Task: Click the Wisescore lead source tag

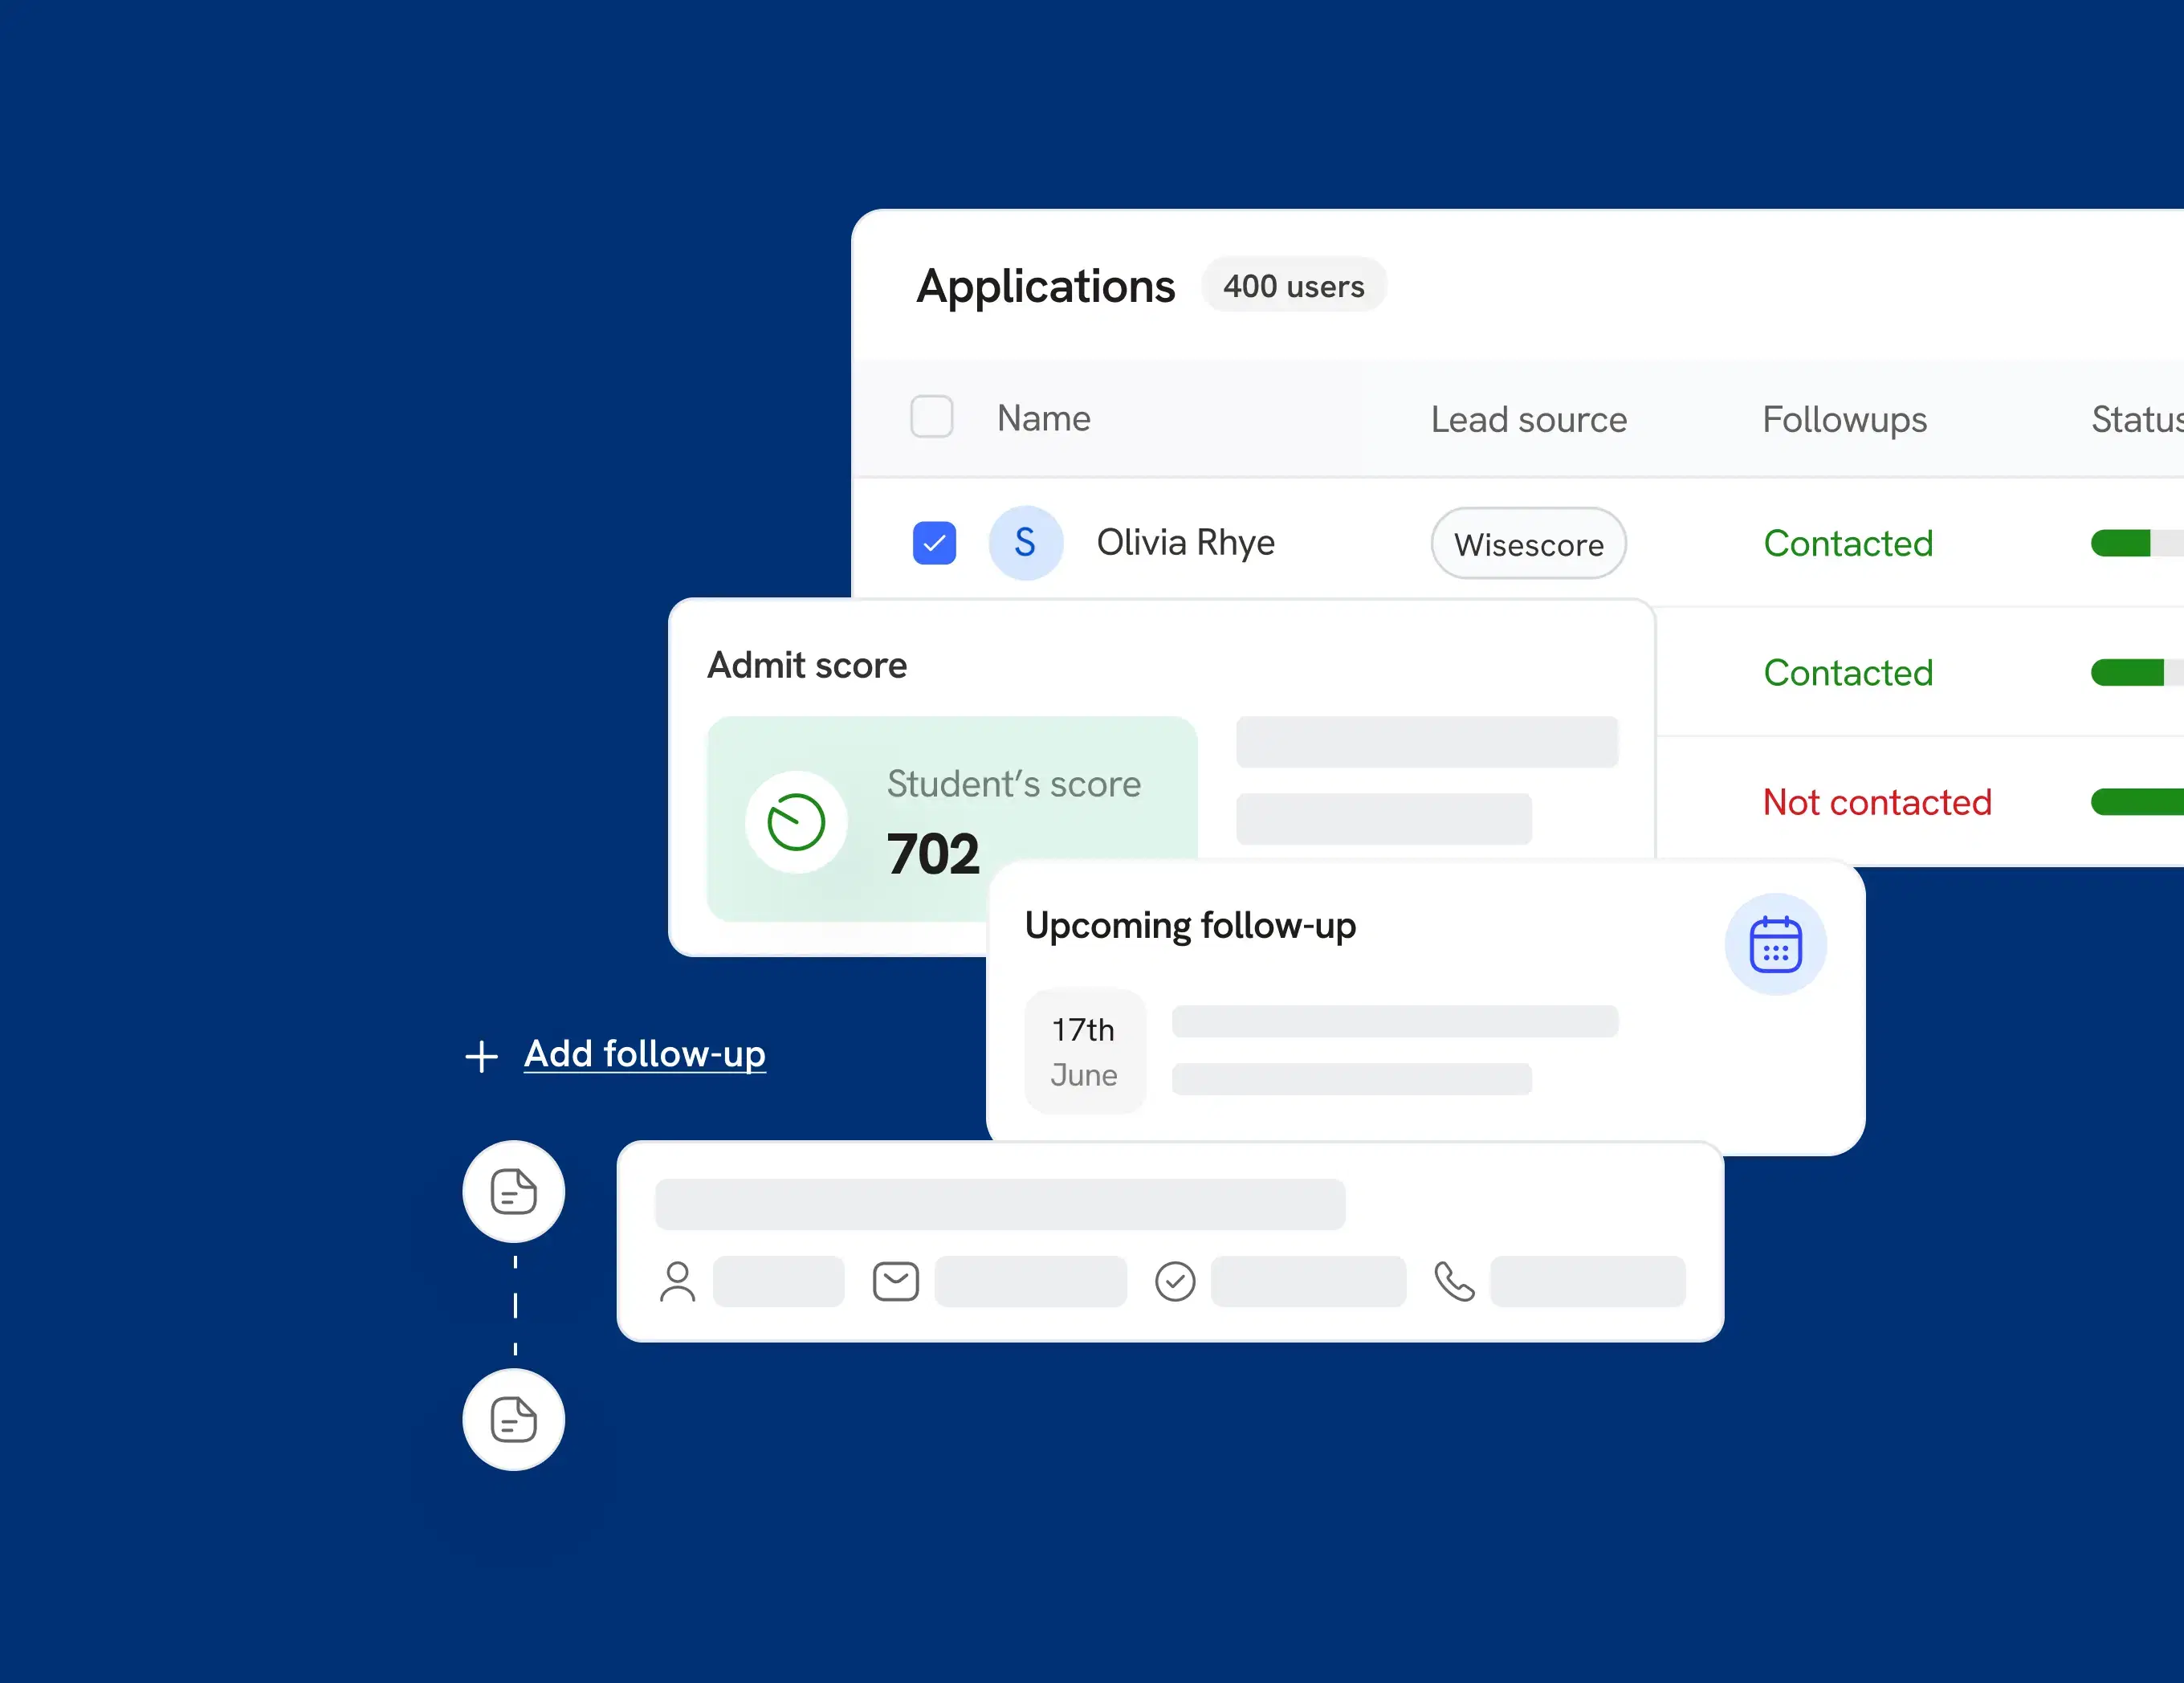Action: coord(1528,544)
